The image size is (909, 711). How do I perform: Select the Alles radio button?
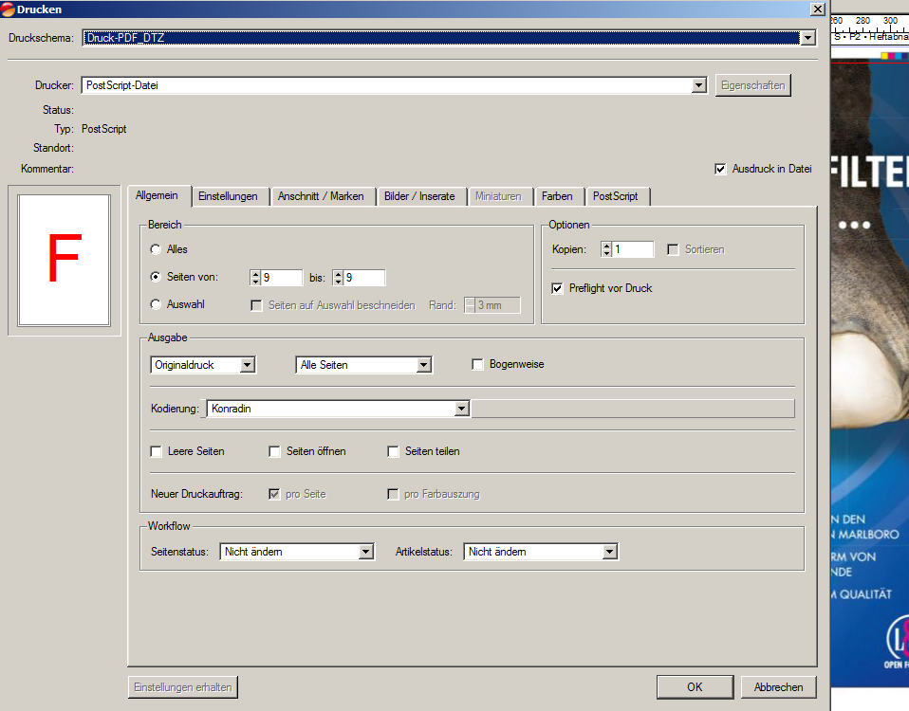(156, 249)
